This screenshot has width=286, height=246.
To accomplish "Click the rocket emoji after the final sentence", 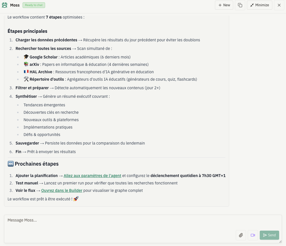I will tap(76, 199).
